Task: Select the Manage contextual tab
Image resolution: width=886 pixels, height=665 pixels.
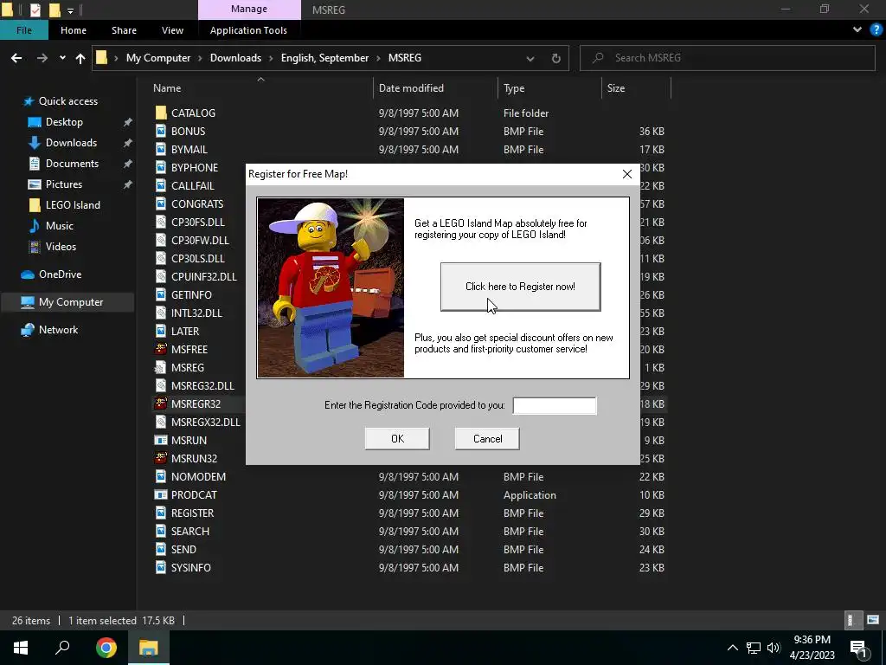Action: tap(249, 9)
